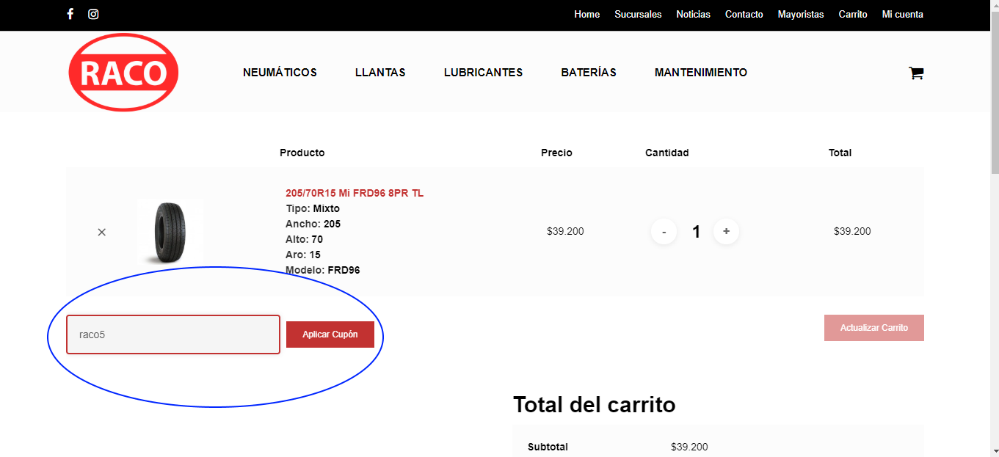Open Mi cuenta
The image size is (999, 457).
click(x=902, y=14)
